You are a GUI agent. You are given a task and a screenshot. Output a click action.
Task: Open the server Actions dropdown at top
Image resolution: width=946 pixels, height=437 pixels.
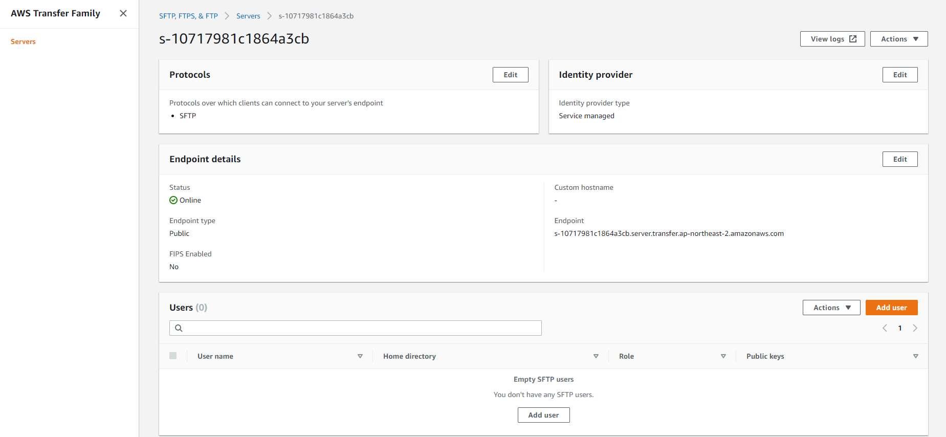(899, 39)
